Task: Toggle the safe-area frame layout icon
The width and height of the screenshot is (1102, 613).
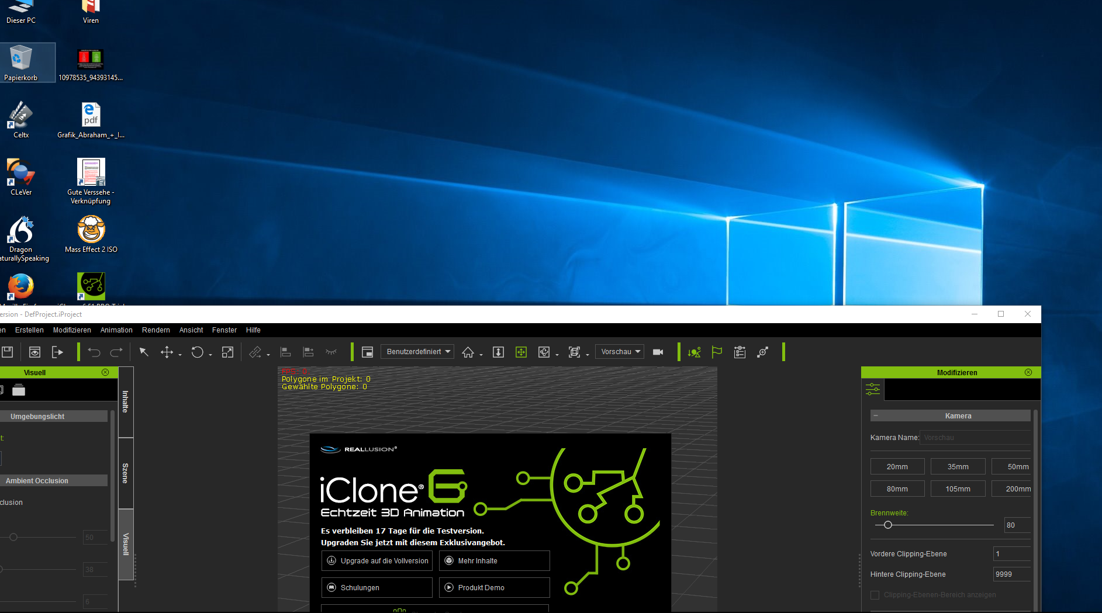Action: pos(367,352)
